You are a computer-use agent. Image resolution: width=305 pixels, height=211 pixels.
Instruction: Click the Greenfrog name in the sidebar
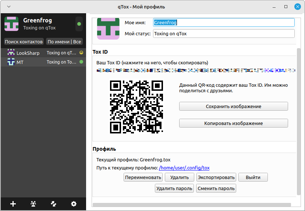[x=38, y=20]
